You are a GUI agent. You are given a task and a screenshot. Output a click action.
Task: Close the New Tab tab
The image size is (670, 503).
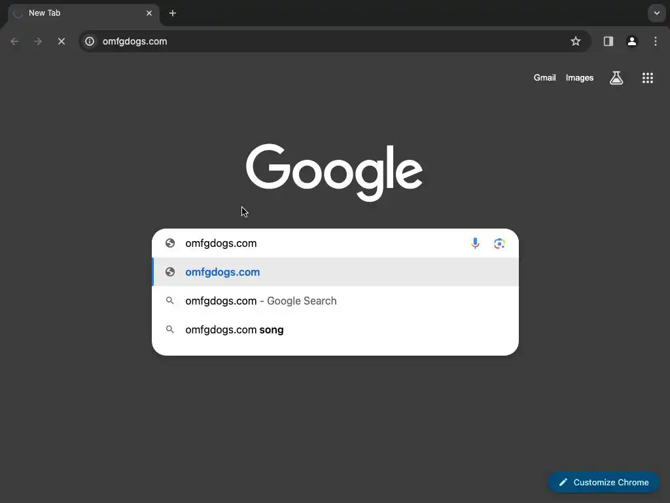[149, 13]
